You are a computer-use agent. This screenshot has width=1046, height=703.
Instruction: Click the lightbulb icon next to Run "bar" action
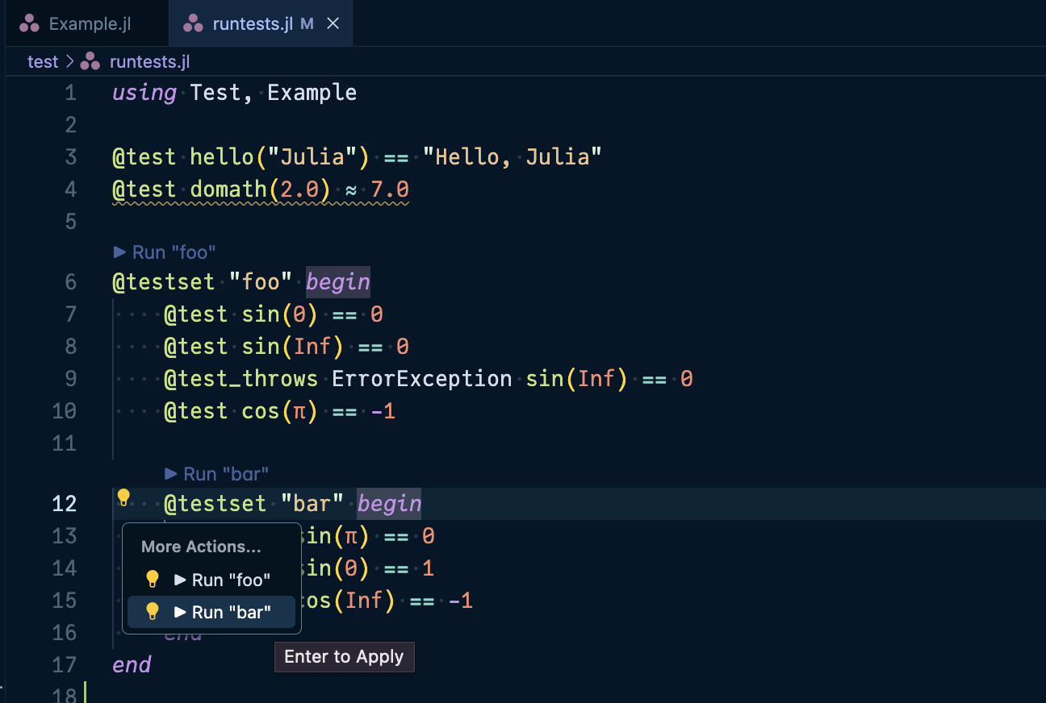tap(152, 611)
